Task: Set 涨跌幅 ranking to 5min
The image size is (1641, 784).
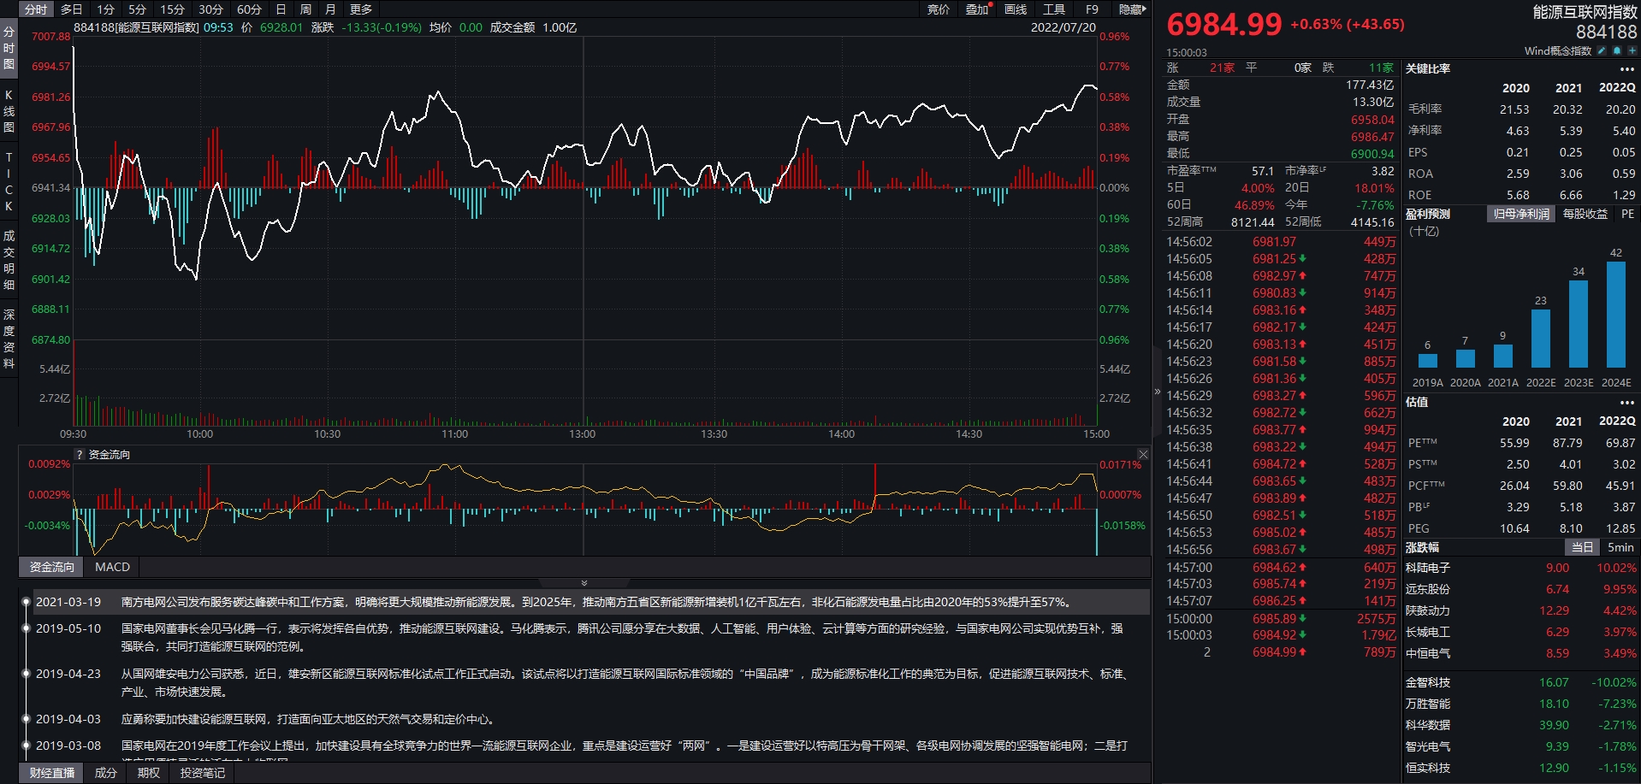Action: pos(1620,547)
